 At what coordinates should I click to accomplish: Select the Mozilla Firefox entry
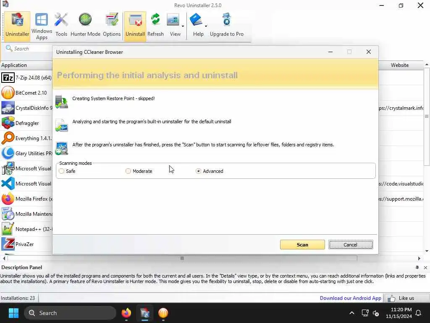[26, 199]
